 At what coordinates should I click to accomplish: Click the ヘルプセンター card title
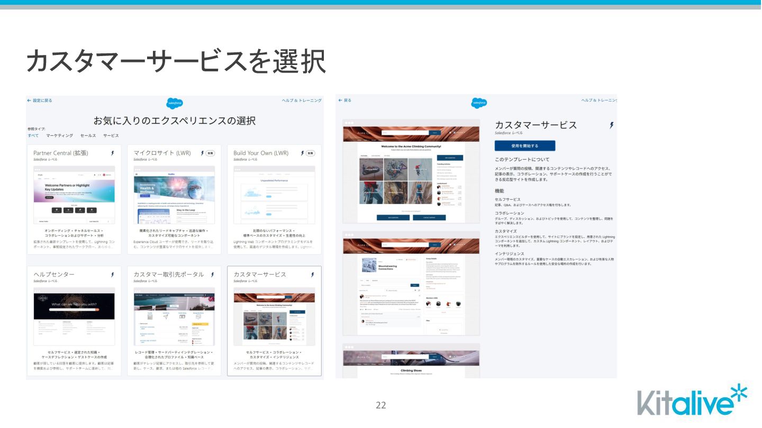point(54,275)
